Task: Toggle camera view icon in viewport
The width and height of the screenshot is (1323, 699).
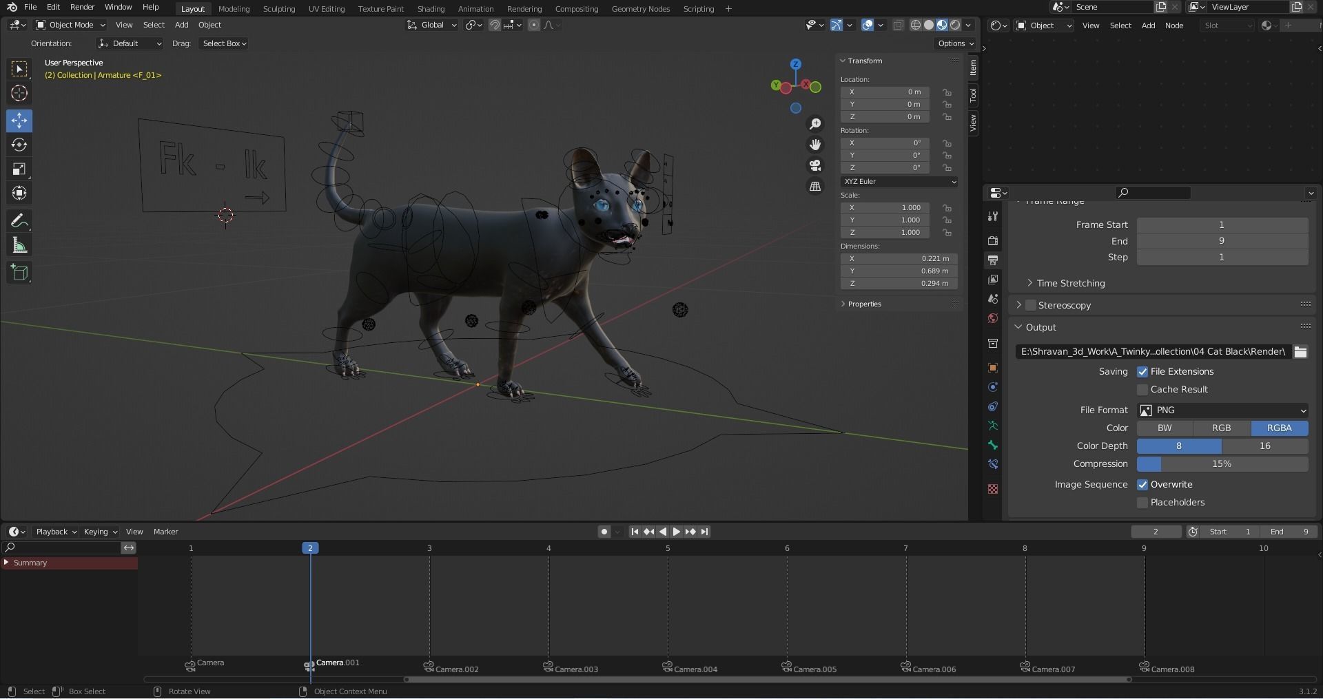Action: [x=815, y=165]
